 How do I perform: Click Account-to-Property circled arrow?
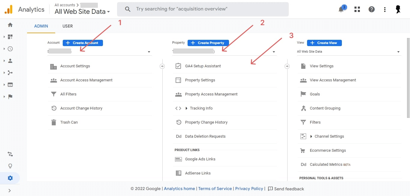pyautogui.click(x=162, y=66)
